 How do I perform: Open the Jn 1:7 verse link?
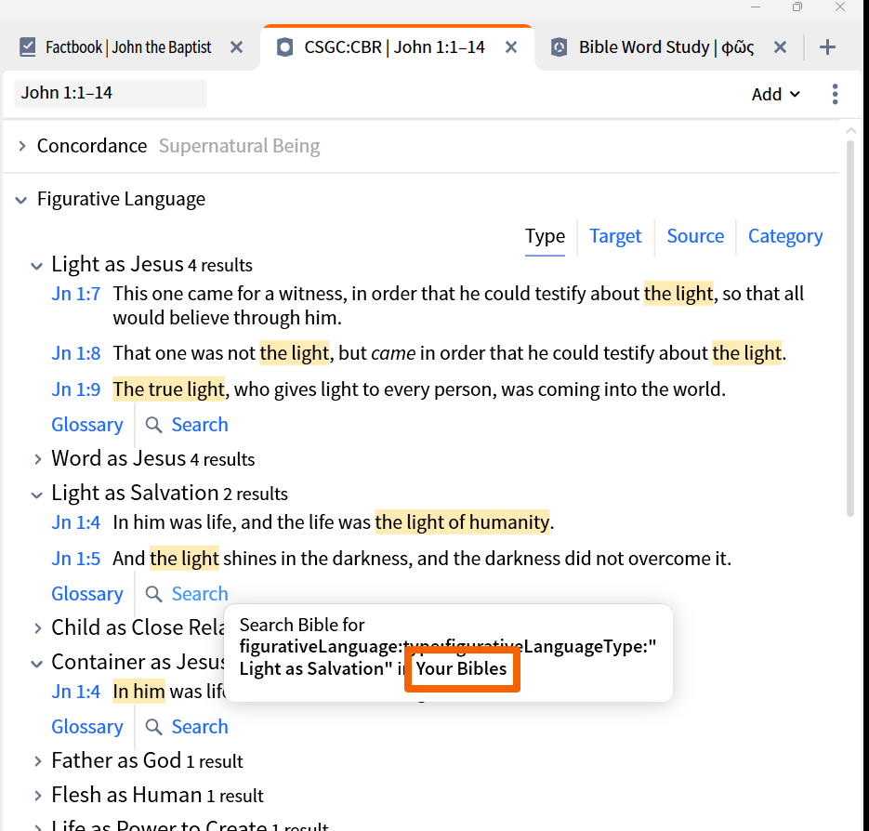[x=76, y=294]
